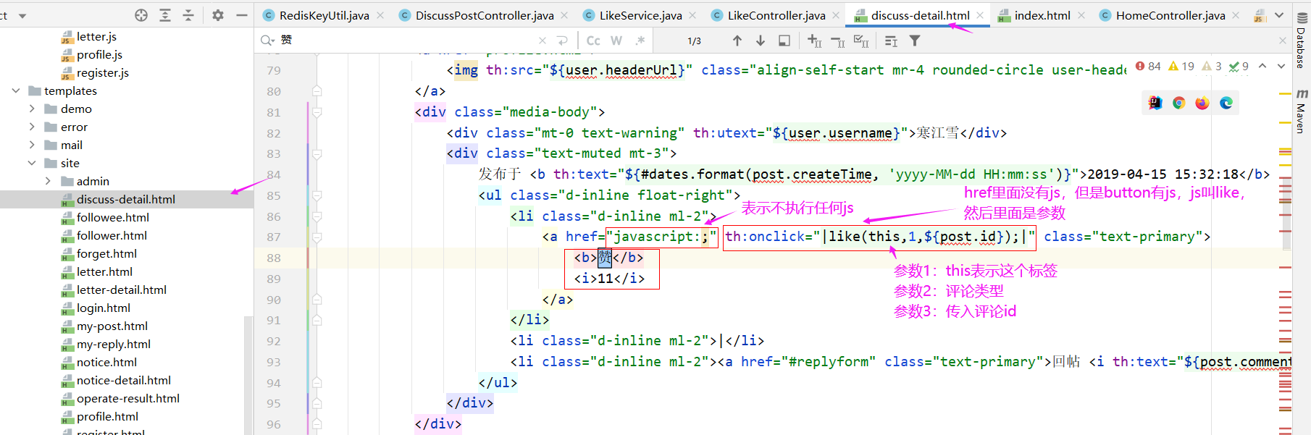Click Add Selection for Next Occurrence icon
Viewport: 1311px width, 435px height.
[814, 41]
